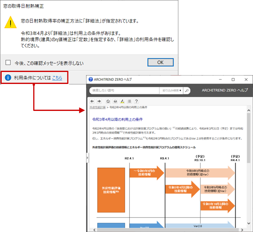Go forward using the help toolbar's right arrow
Screen dimensions: 253x232
[99, 101]
